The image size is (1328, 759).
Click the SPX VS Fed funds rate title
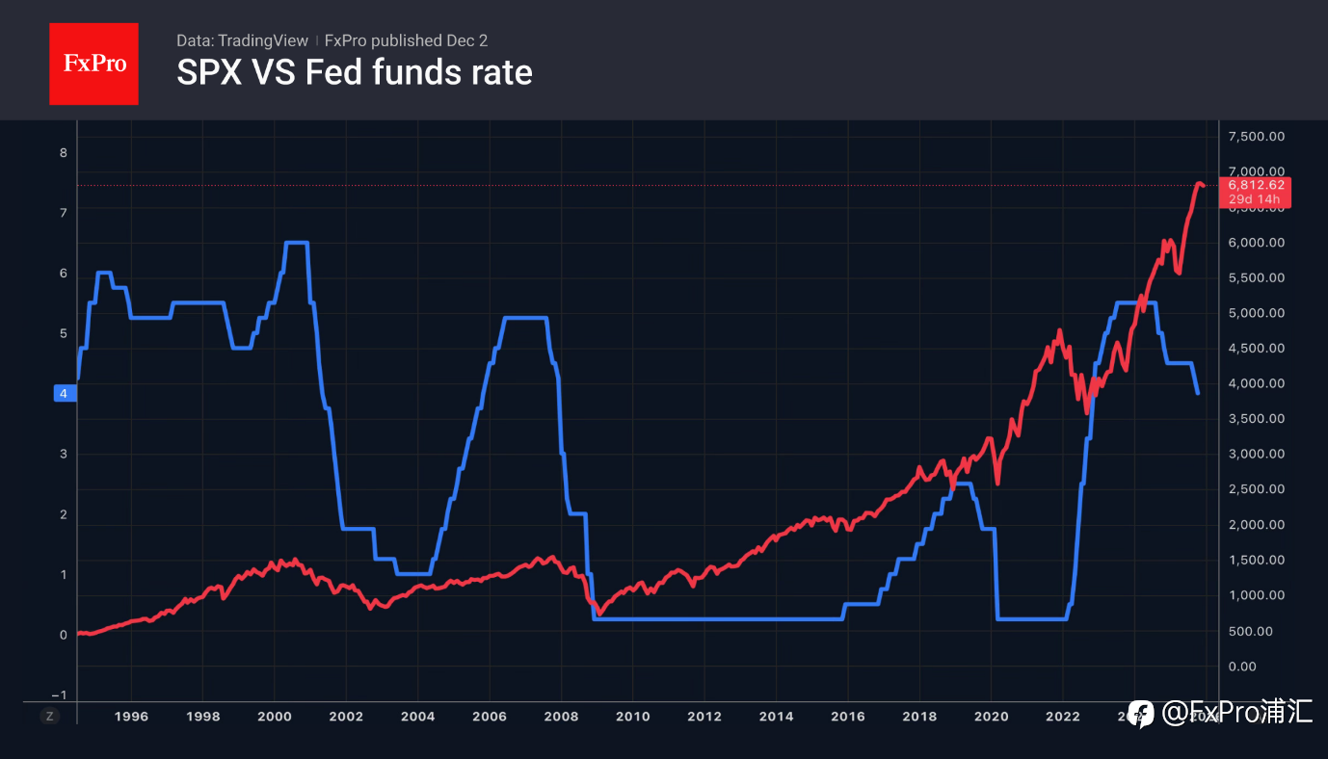coord(354,72)
